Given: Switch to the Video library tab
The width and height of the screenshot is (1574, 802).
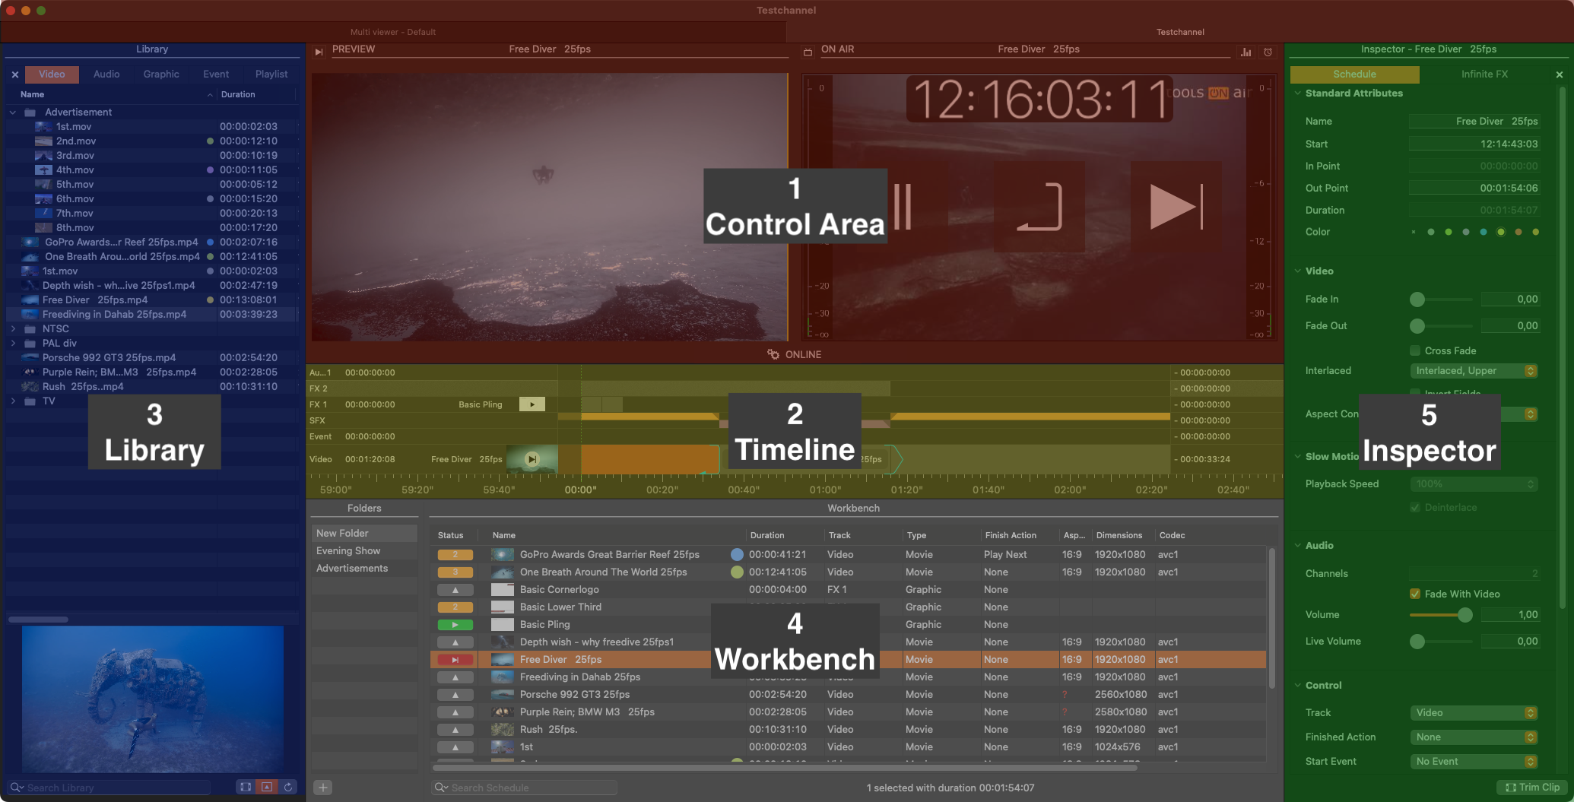Looking at the screenshot, I should click(x=52, y=74).
